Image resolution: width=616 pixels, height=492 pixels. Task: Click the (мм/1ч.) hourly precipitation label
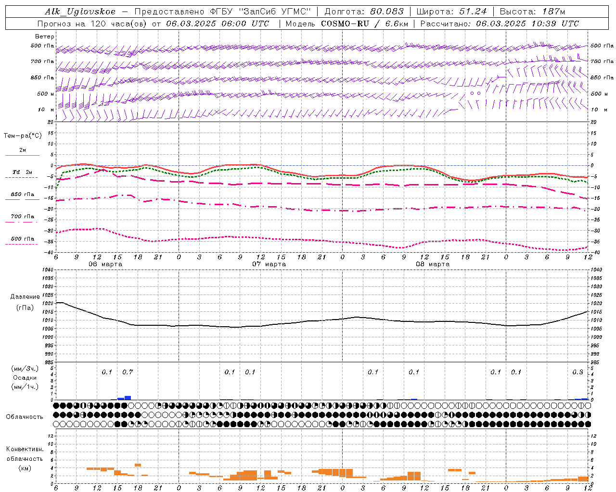25,387
